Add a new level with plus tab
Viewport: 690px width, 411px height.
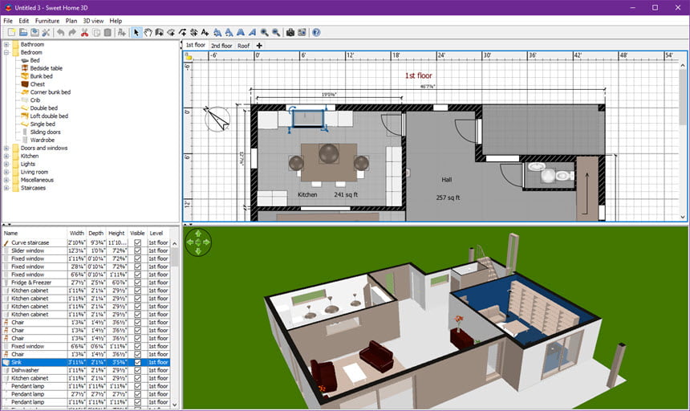click(259, 45)
